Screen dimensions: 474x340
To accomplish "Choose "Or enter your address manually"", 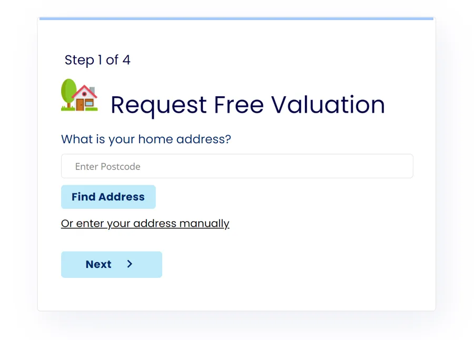I will point(145,223).
